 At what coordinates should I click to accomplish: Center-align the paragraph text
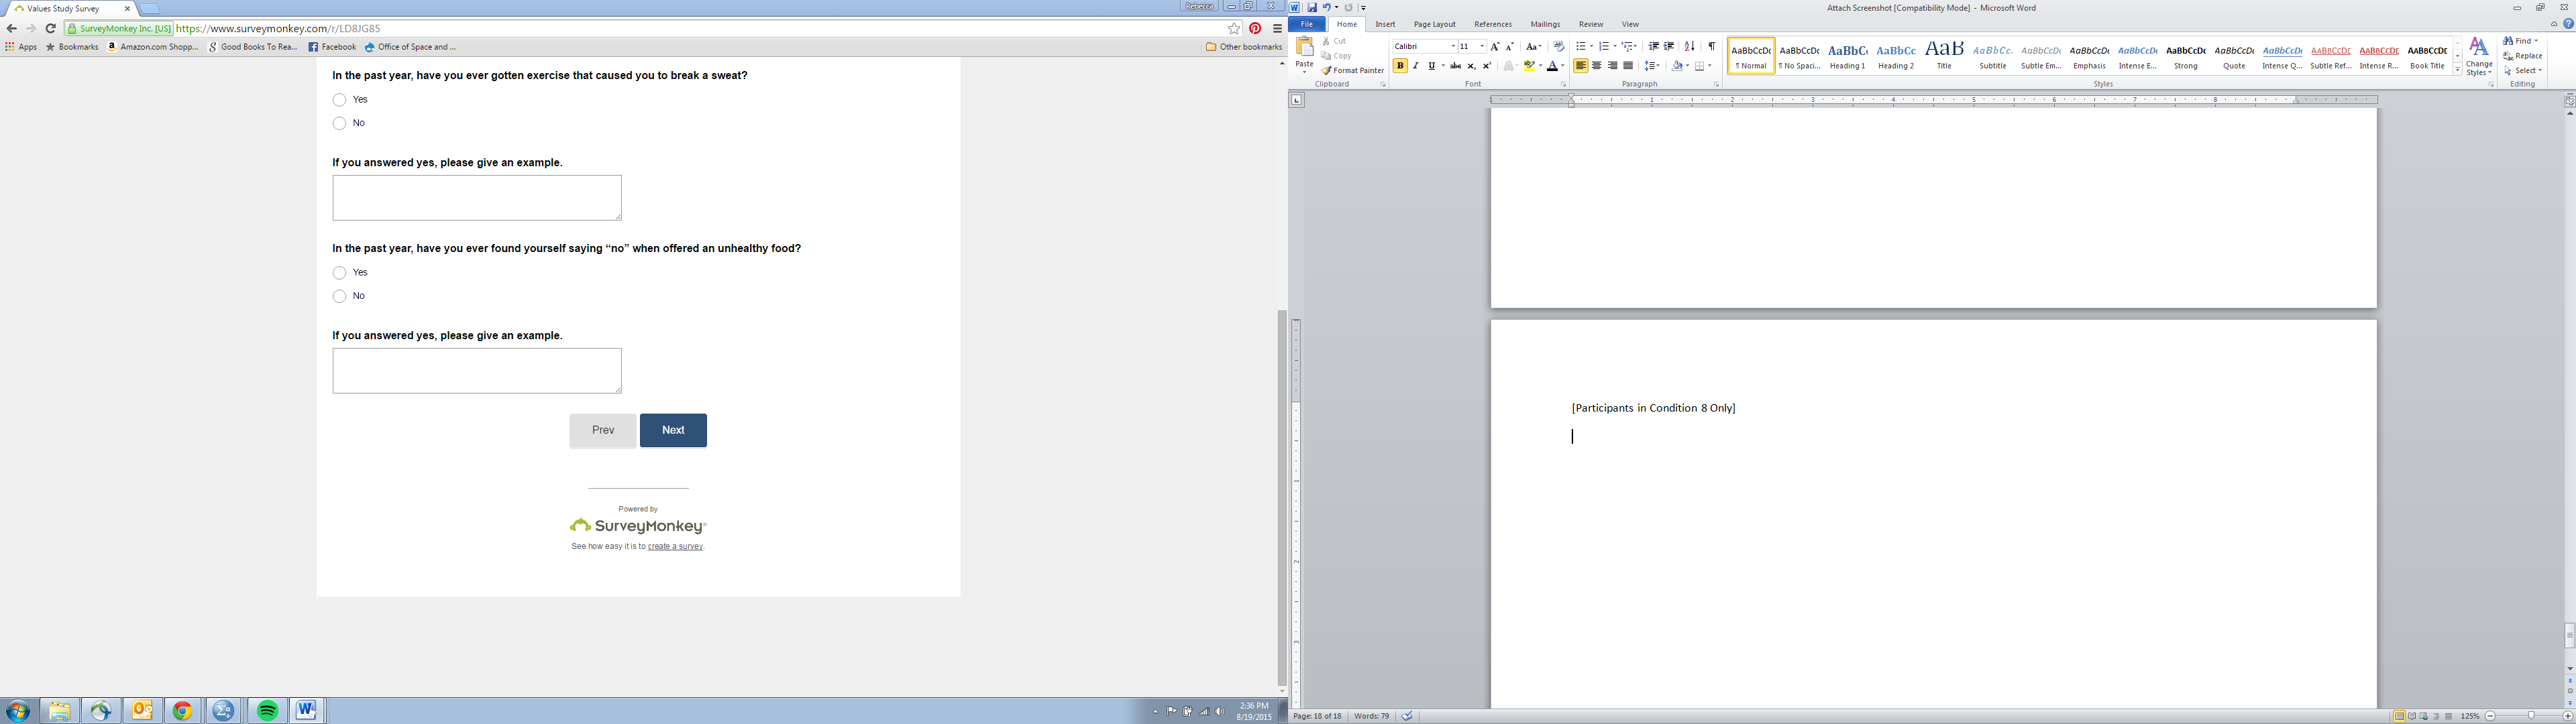1596,66
